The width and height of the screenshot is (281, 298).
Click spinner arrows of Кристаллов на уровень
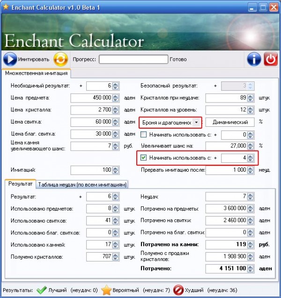click(x=251, y=110)
